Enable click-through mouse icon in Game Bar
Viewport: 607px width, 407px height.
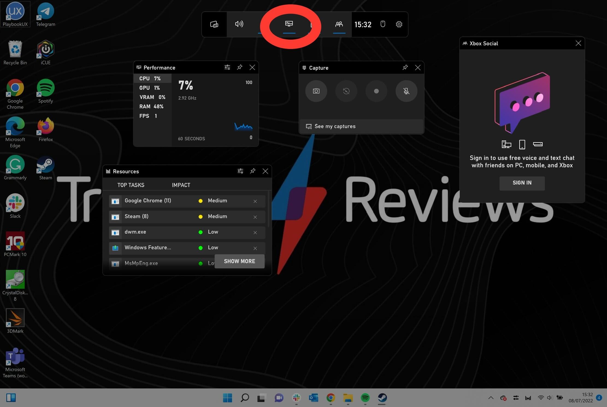[x=383, y=24]
